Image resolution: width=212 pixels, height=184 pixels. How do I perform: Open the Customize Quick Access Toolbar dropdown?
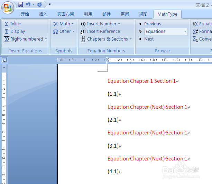[49, 5]
